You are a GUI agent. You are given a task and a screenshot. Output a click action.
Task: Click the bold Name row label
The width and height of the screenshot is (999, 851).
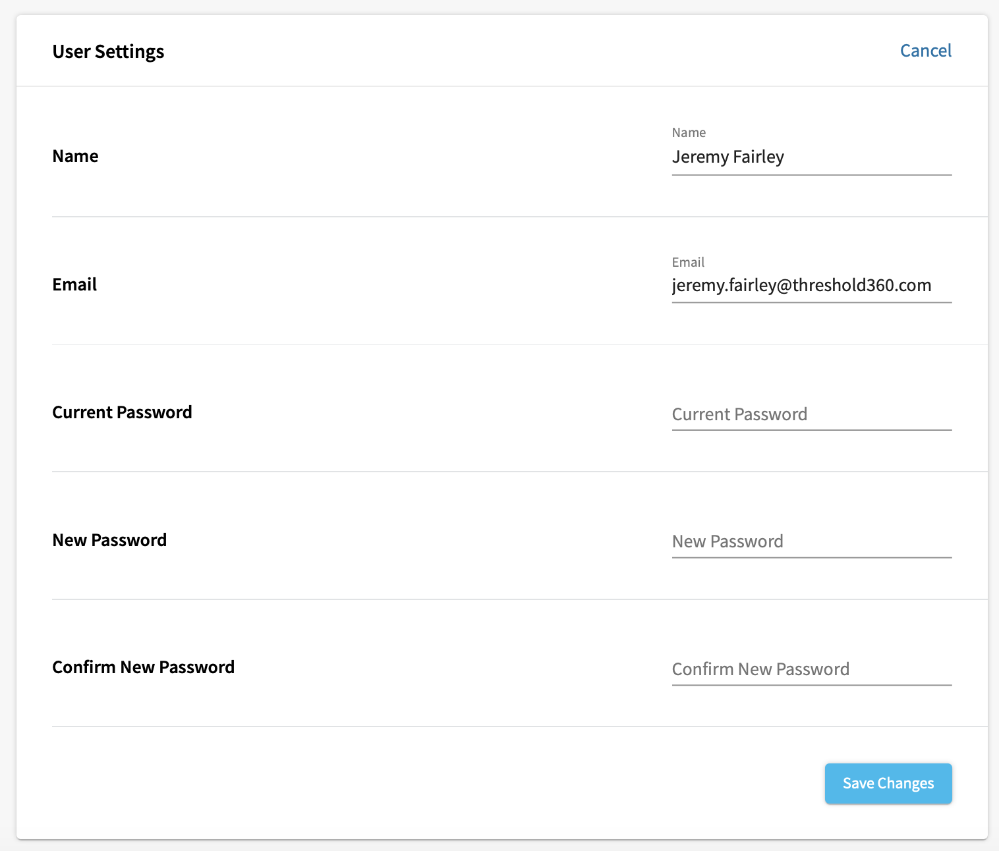(x=76, y=156)
